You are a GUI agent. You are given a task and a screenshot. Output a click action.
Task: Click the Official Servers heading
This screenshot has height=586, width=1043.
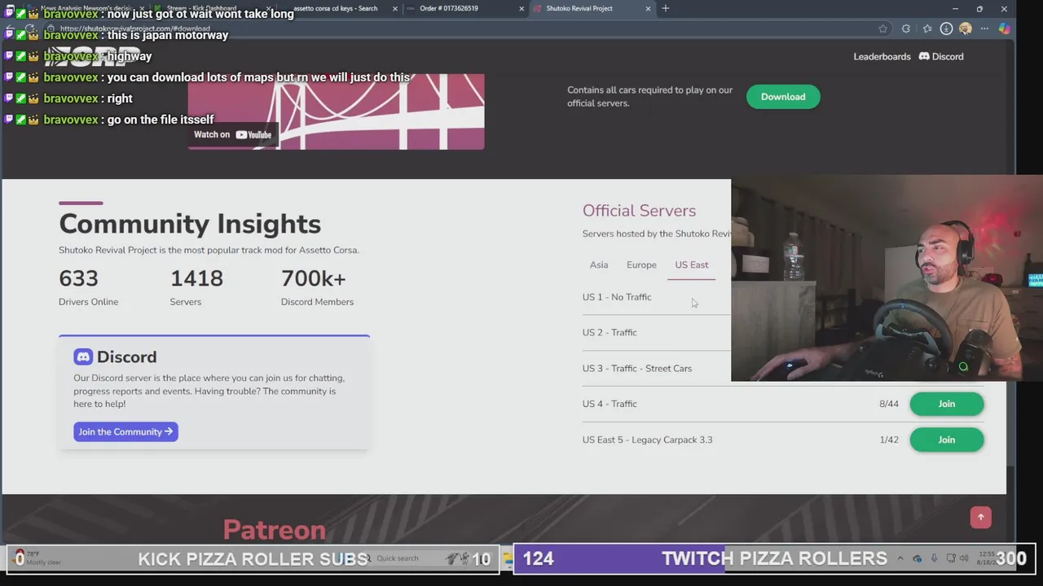coord(639,211)
